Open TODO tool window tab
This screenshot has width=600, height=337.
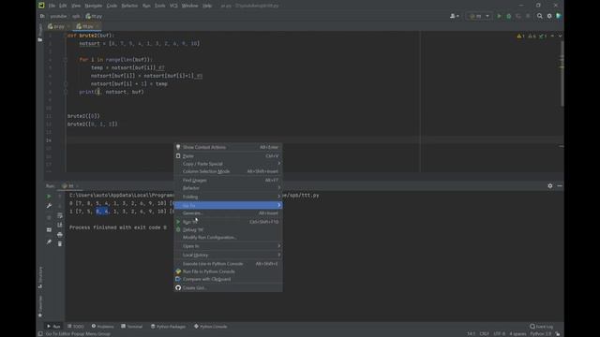click(x=75, y=327)
